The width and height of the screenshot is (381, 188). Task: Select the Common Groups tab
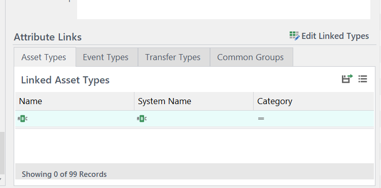(252, 57)
